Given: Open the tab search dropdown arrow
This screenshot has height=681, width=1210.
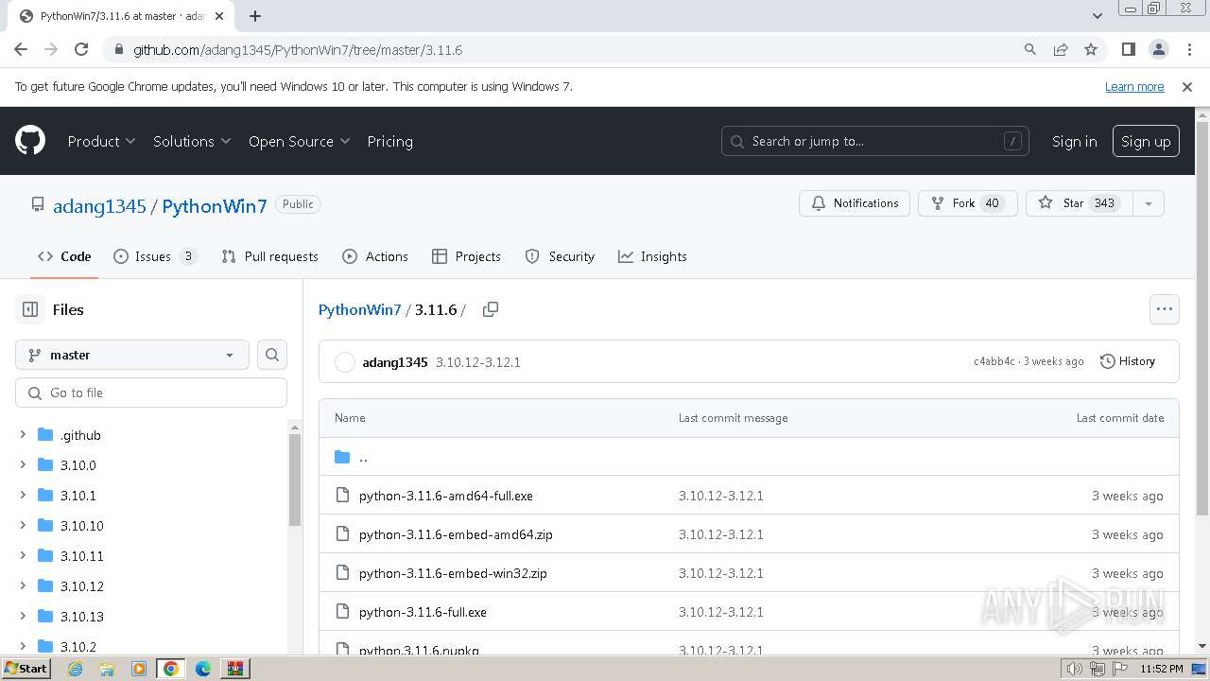Looking at the screenshot, I should click(1097, 16).
